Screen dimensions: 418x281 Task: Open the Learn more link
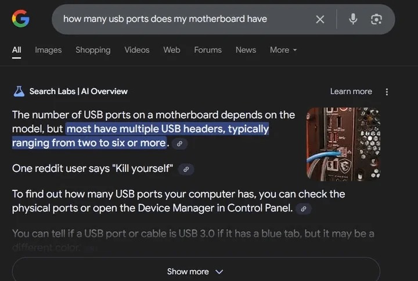(351, 92)
